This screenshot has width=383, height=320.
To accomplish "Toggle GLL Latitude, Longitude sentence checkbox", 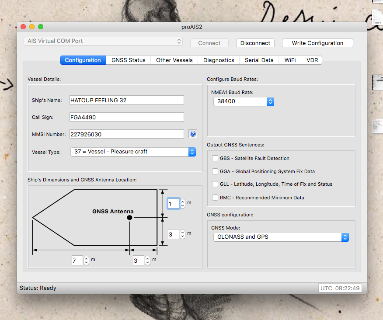I will pos(215,184).
